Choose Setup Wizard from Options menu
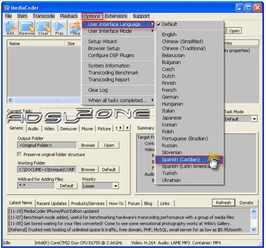 (x=118, y=41)
